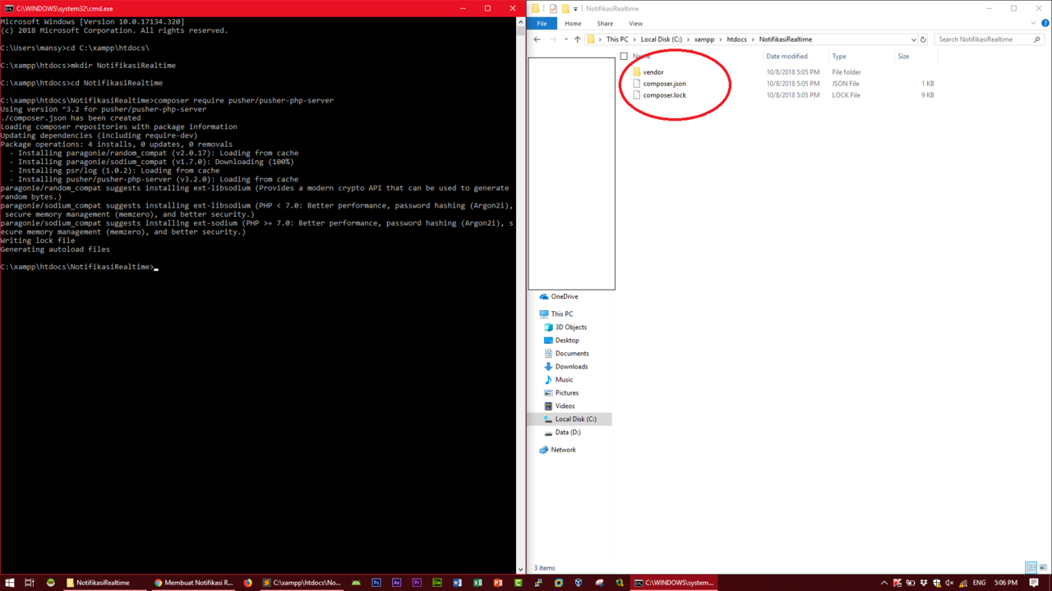1052x591 pixels.
Task: Open 3D Objects in navigation pane
Action: 570,327
